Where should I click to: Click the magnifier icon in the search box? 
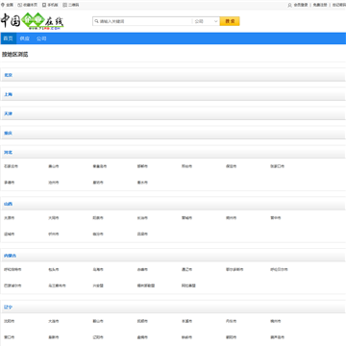(96, 21)
